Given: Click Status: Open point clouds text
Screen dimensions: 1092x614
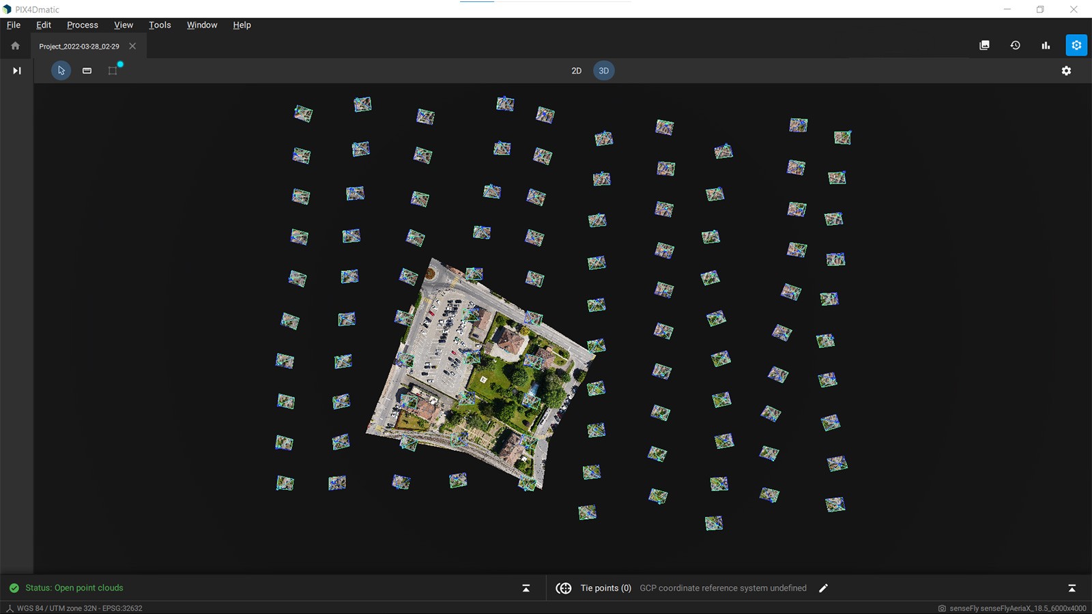Looking at the screenshot, I should (74, 588).
